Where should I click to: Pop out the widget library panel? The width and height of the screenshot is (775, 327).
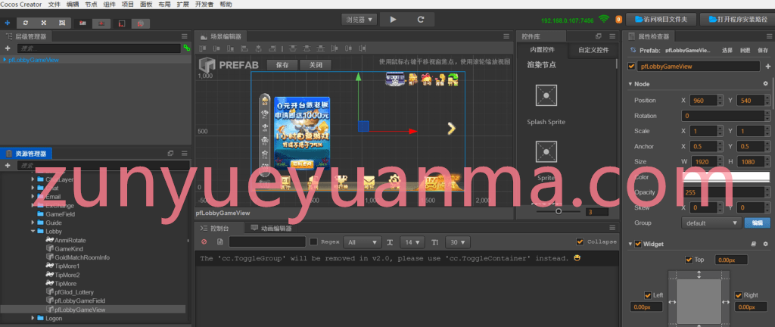599,36
